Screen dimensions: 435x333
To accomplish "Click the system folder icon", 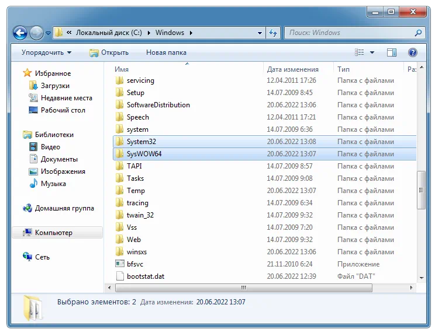I will [120, 129].
